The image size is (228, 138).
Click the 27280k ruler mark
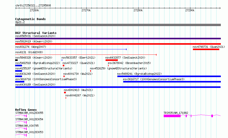pyautogui.click(x=138, y=10)
